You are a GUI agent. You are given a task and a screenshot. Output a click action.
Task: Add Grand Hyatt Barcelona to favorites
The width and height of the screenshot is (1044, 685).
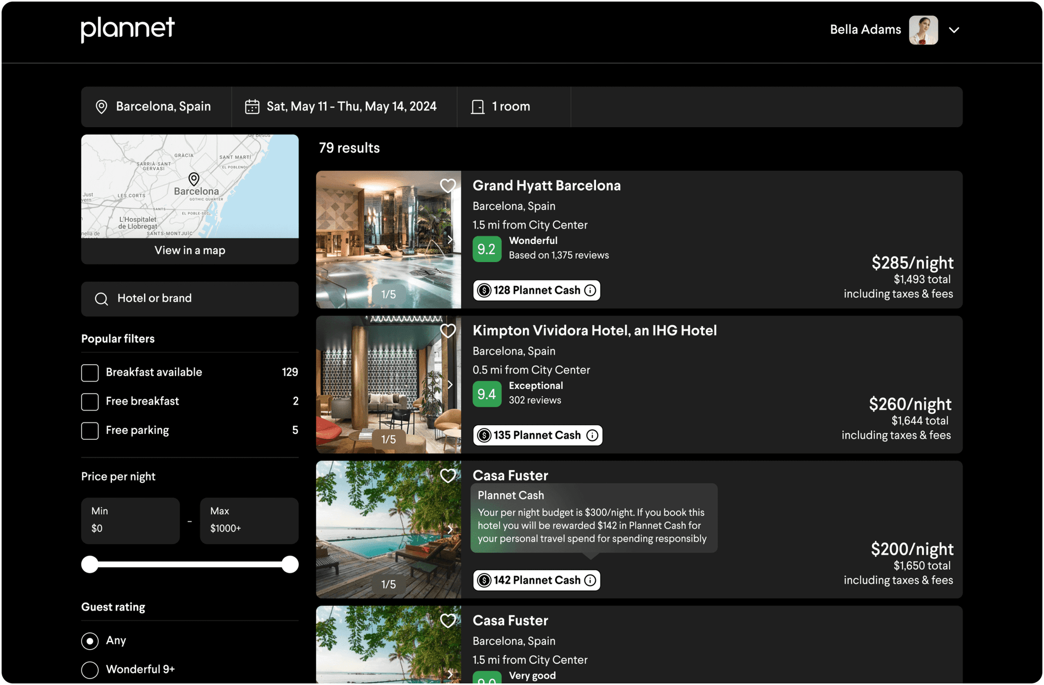pyautogui.click(x=446, y=186)
